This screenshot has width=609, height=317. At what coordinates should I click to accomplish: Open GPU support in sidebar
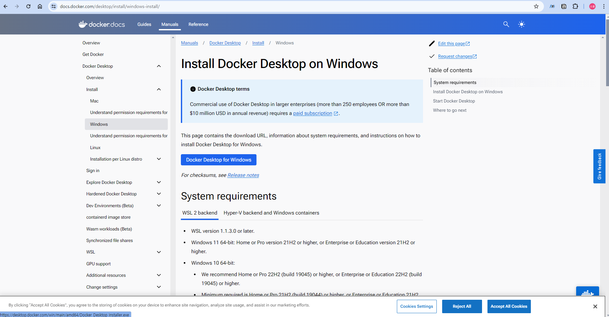[99, 264]
